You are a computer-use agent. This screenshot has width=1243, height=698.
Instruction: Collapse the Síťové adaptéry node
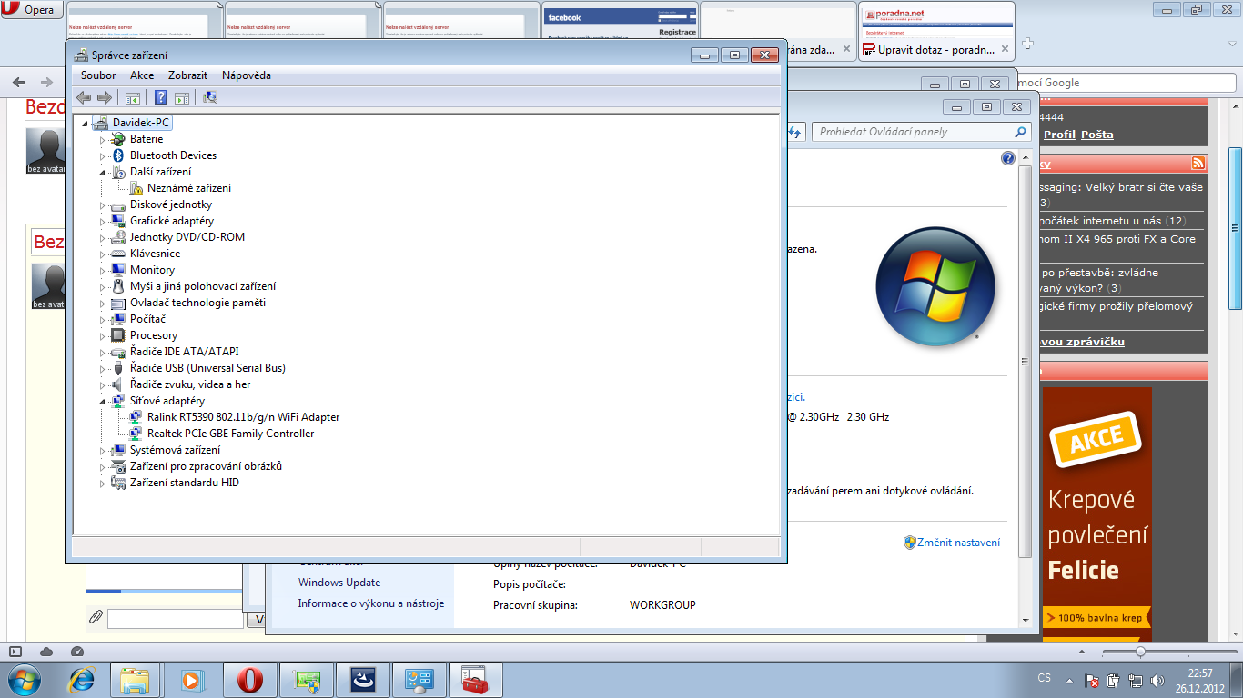[x=103, y=401]
